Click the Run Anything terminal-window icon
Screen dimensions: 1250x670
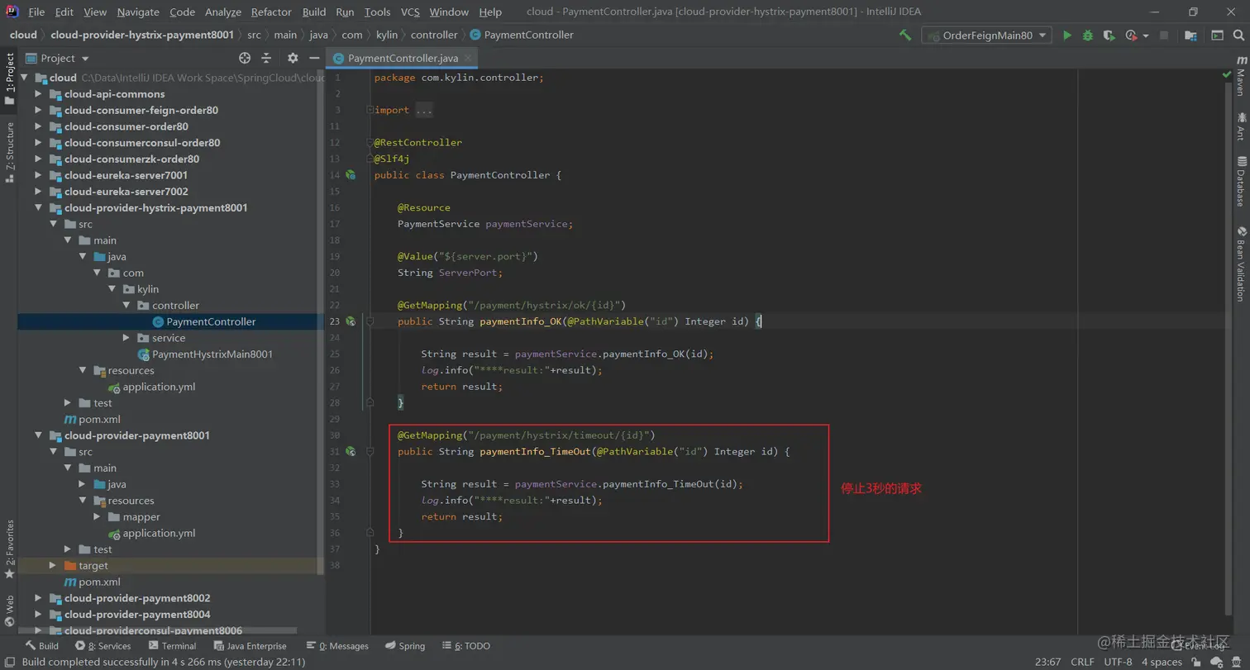tap(1217, 36)
